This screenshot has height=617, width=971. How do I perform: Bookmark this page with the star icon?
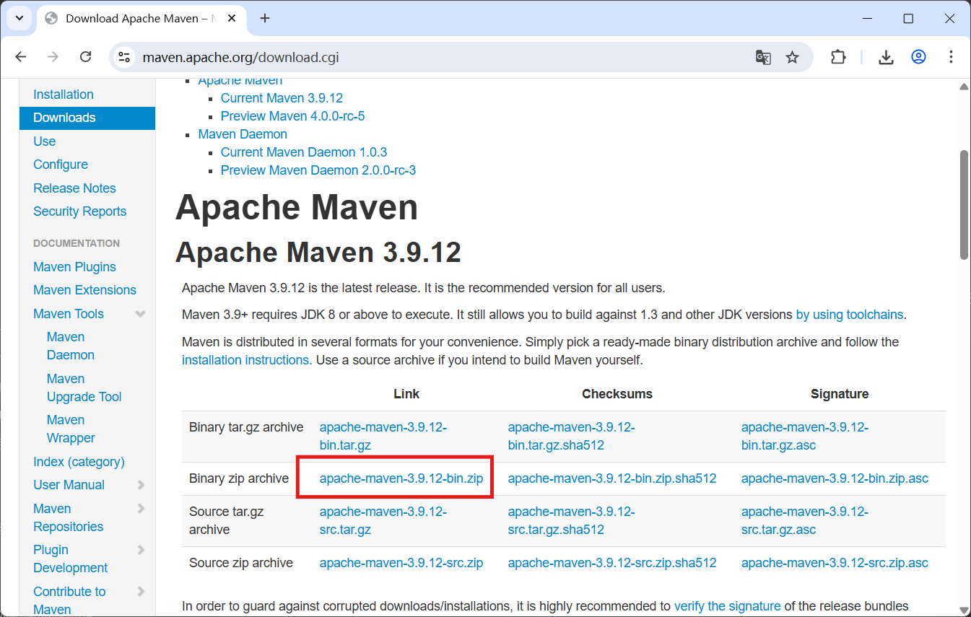[793, 57]
